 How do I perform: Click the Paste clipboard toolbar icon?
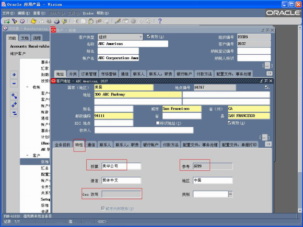tap(91, 21)
